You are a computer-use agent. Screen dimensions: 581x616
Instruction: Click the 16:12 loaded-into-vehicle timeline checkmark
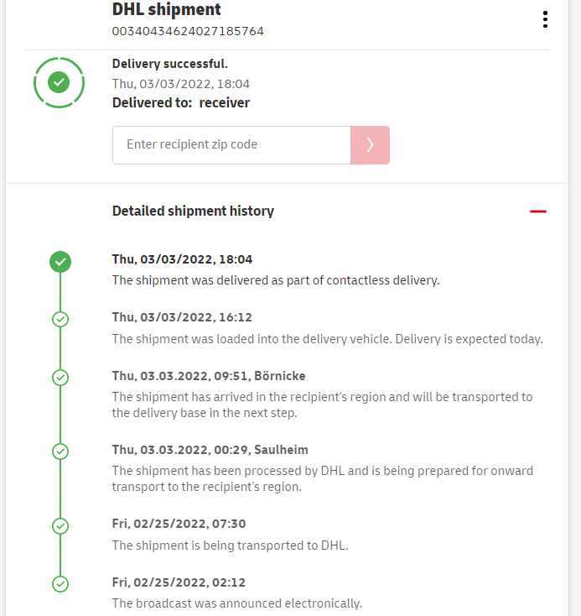coord(60,319)
